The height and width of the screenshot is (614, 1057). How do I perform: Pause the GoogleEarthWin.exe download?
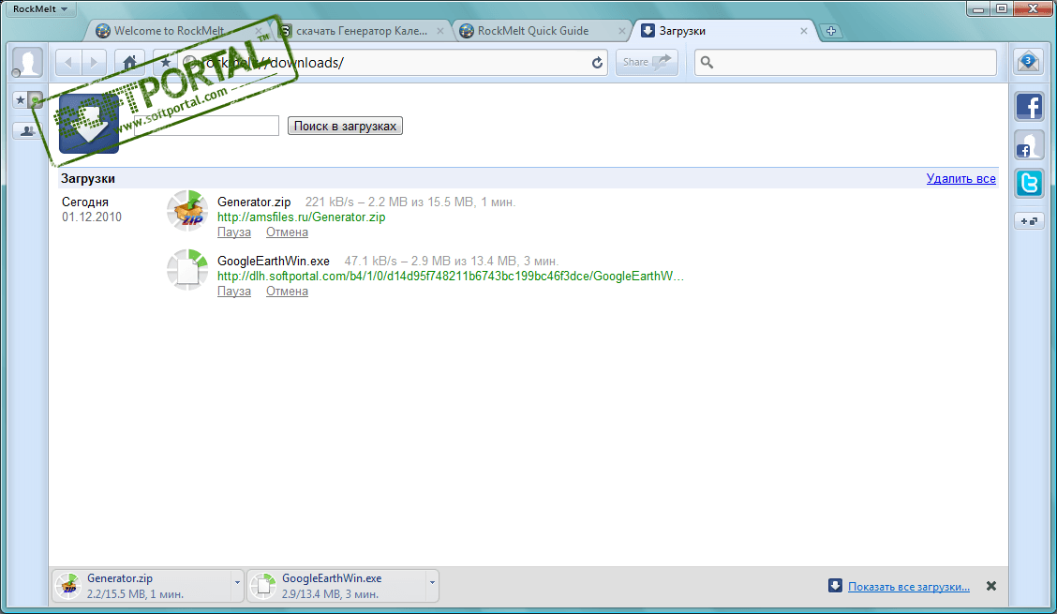(x=234, y=292)
